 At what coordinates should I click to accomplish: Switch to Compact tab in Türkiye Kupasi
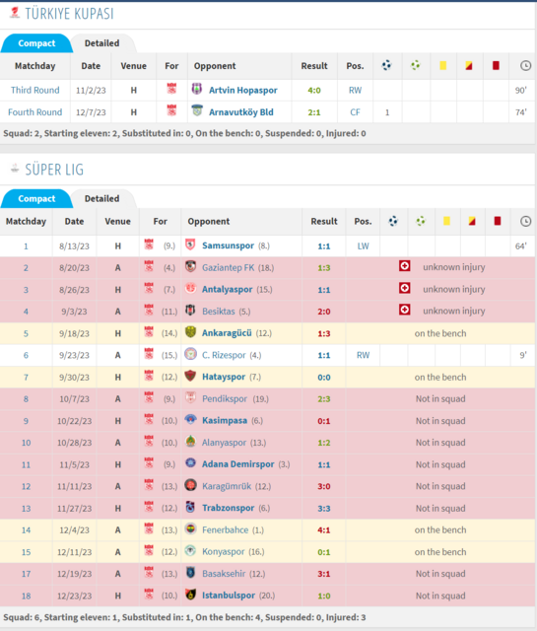pyautogui.click(x=36, y=43)
